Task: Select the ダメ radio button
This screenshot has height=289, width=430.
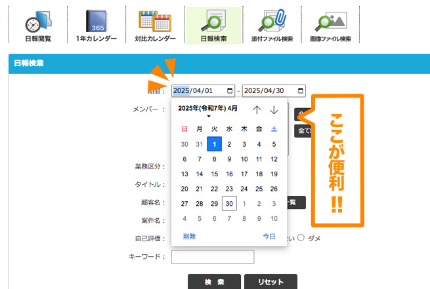Action: 301,237
